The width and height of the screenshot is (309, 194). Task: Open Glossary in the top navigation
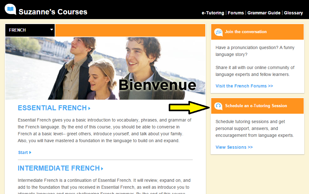pyautogui.click(x=293, y=13)
